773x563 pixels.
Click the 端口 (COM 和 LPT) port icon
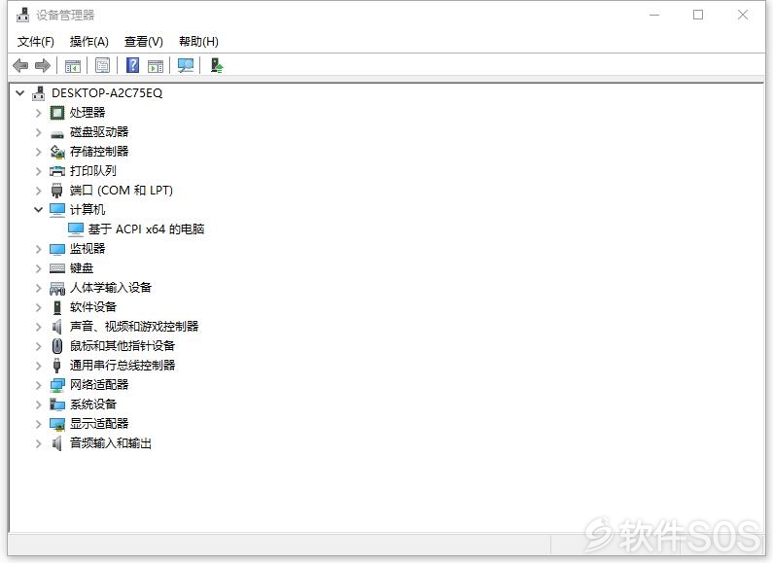click(57, 191)
